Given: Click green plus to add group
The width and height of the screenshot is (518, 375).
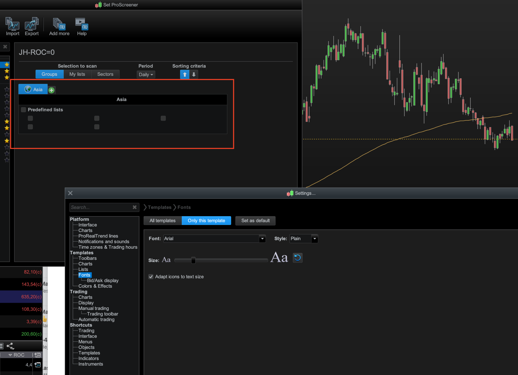Looking at the screenshot, I should pos(52,90).
